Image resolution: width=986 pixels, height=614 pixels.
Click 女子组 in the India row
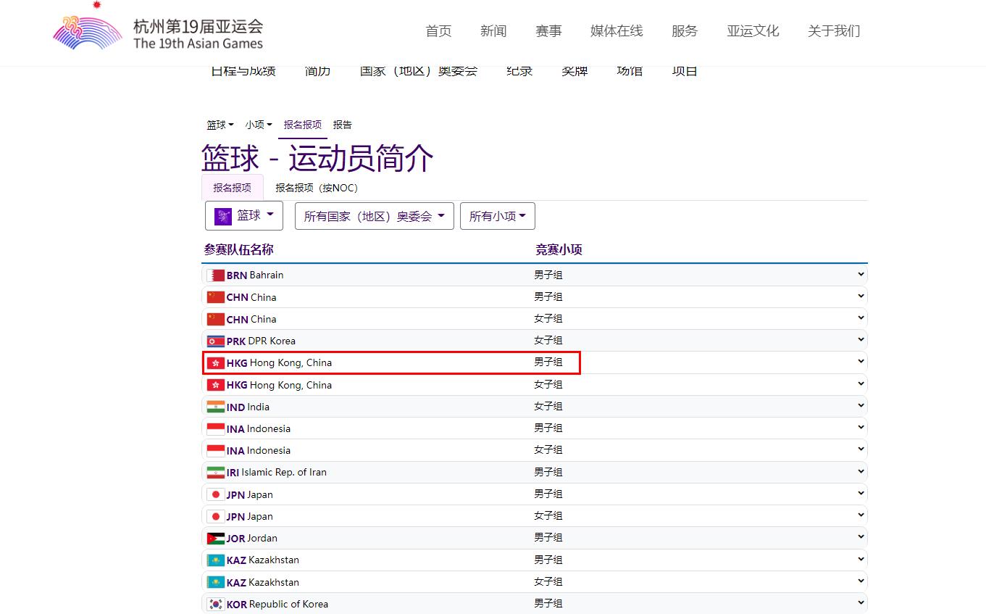coord(548,406)
